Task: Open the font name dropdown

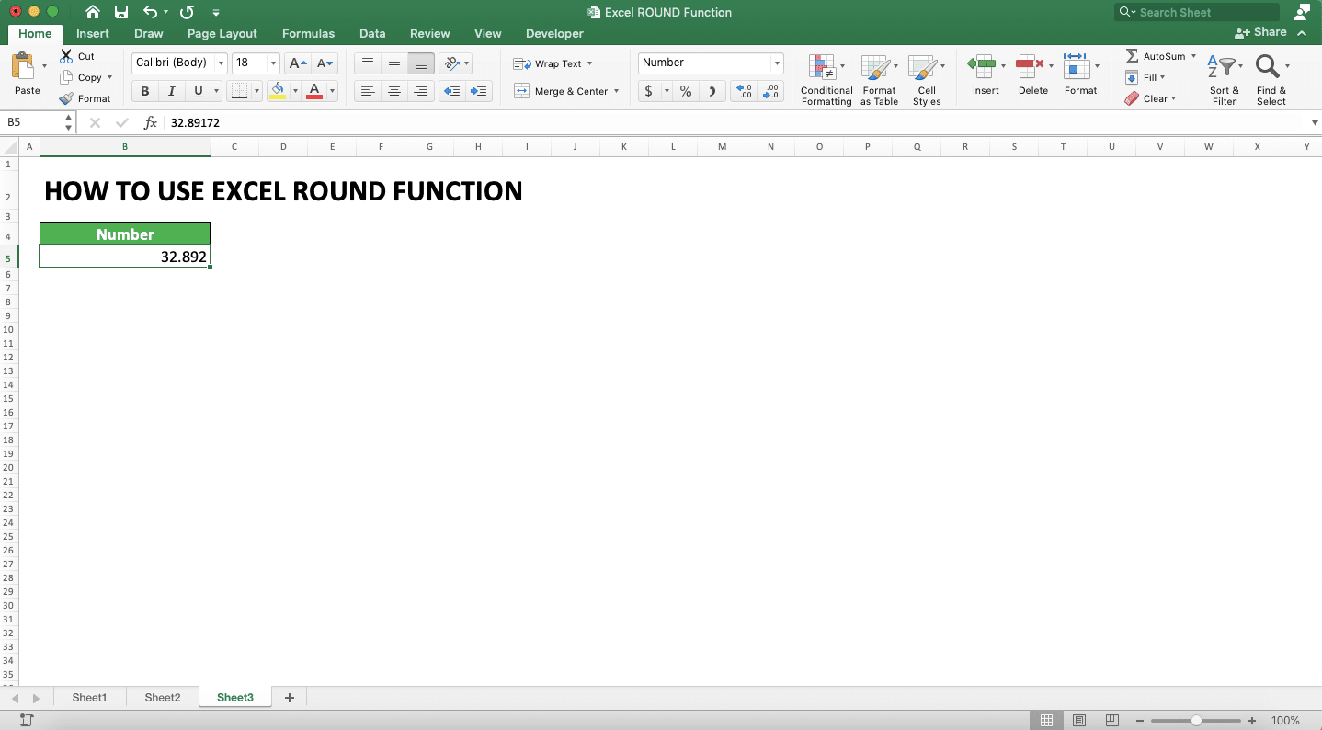Action: [x=221, y=63]
